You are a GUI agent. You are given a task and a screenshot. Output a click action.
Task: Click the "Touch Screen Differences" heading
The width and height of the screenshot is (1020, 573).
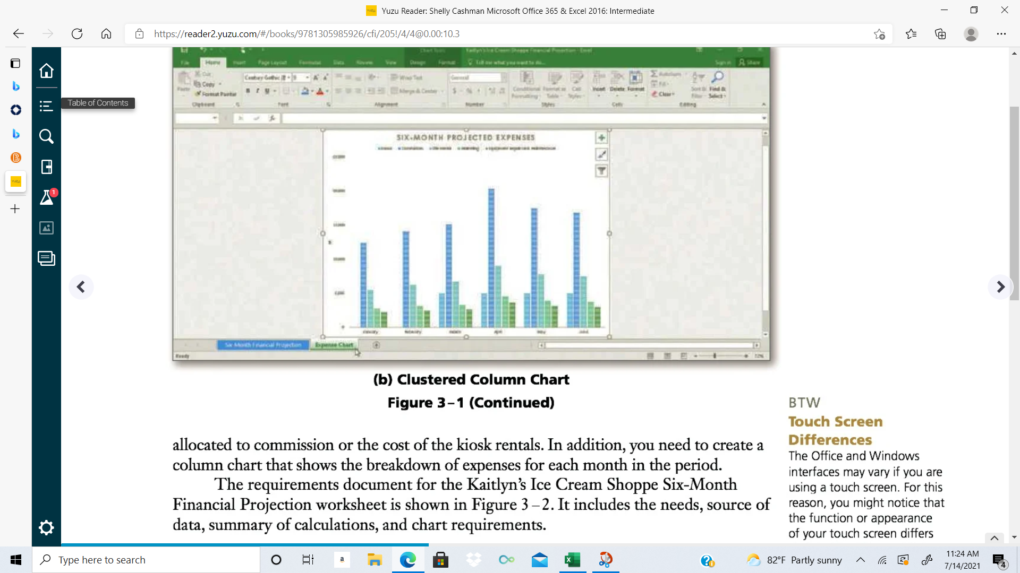click(x=836, y=431)
